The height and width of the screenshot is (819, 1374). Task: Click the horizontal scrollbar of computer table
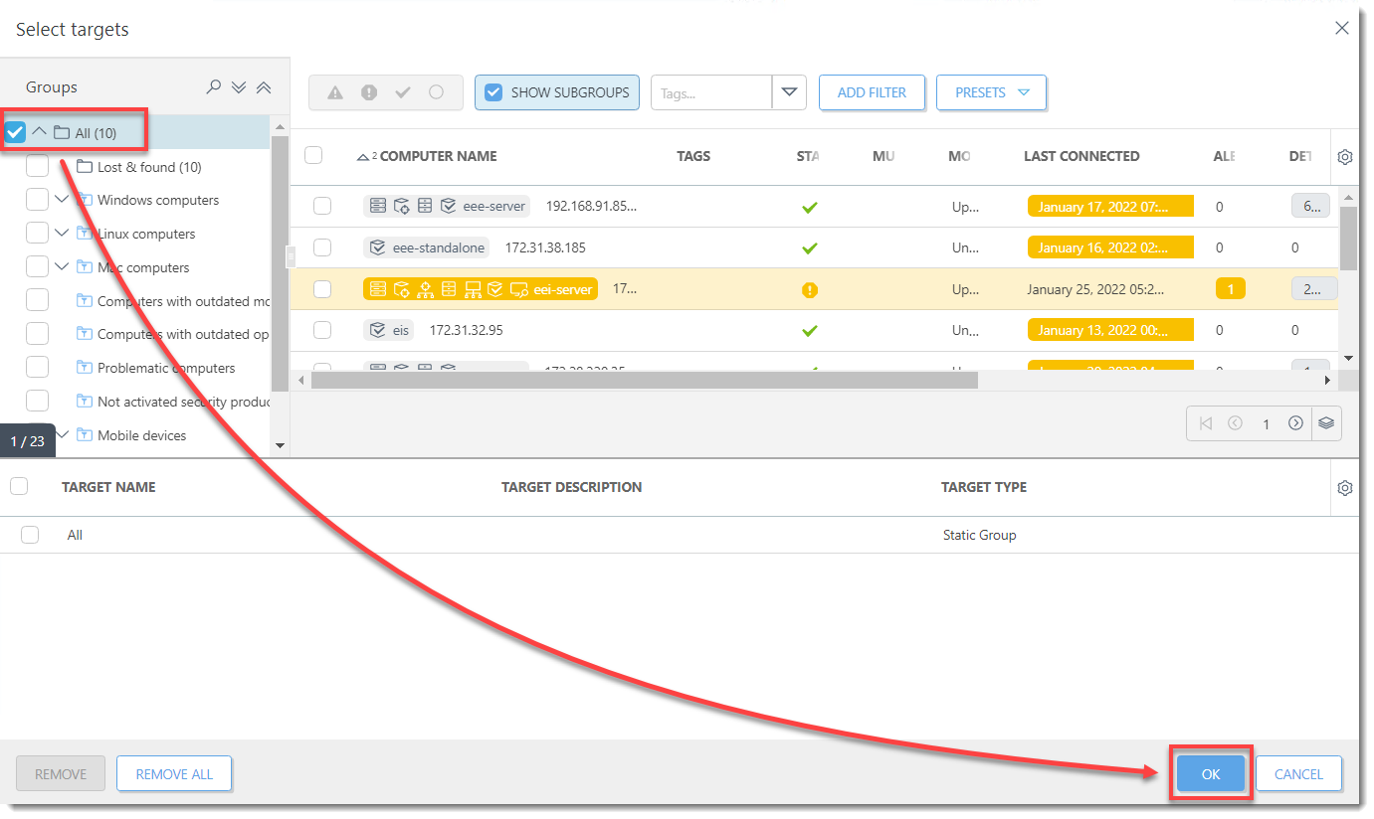point(645,380)
